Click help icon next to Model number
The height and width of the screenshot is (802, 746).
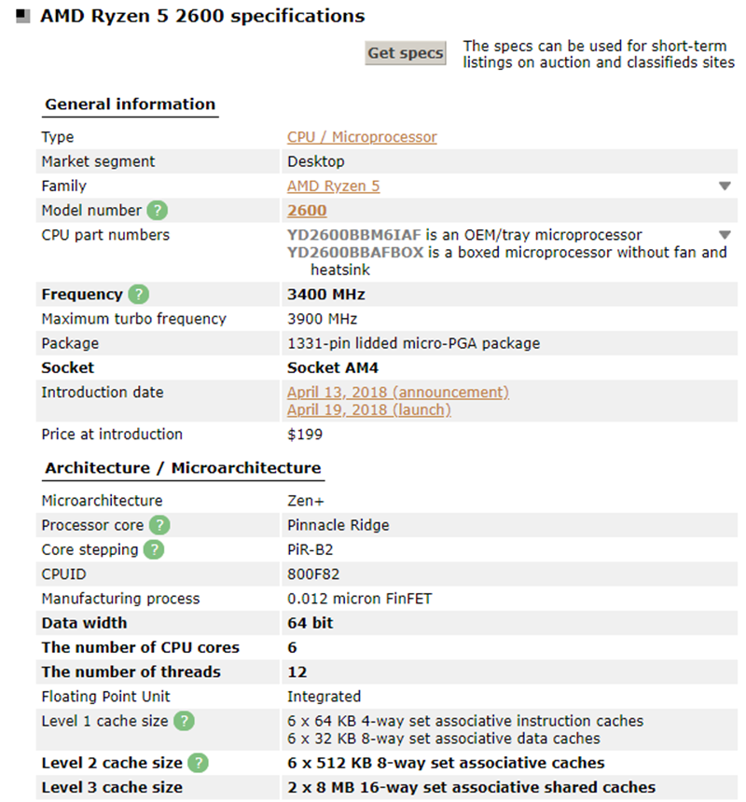pyautogui.click(x=159, y=211)
